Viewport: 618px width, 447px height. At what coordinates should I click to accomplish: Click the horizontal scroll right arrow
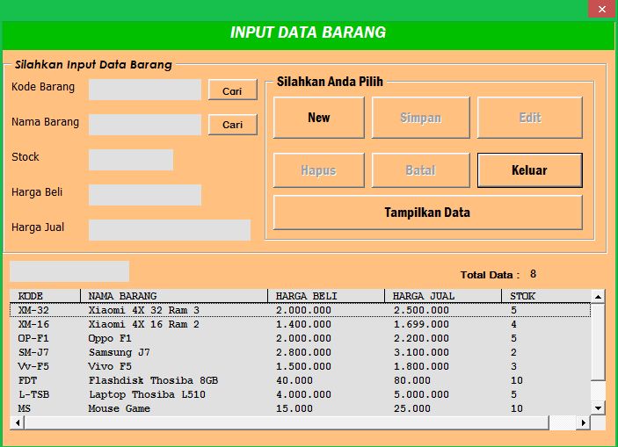584,422
